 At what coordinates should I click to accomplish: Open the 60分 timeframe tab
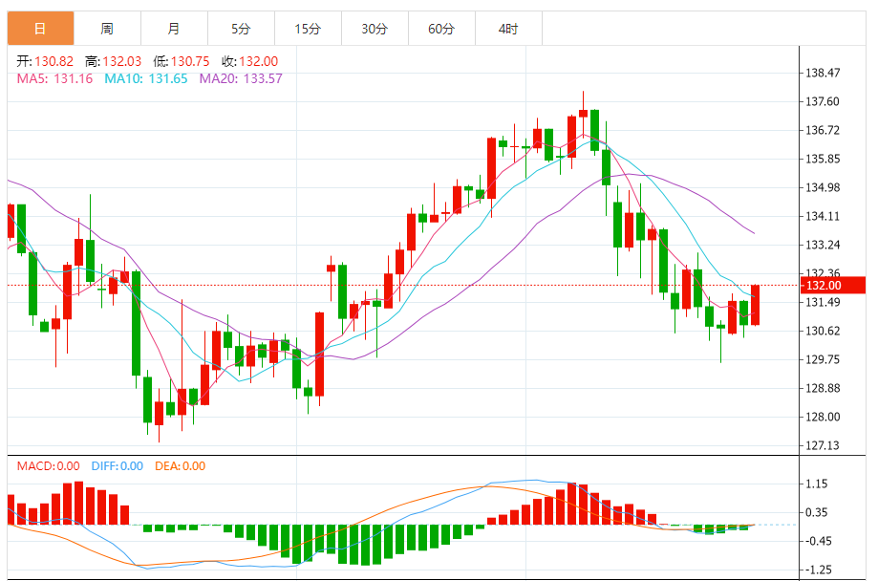[441, 29]
